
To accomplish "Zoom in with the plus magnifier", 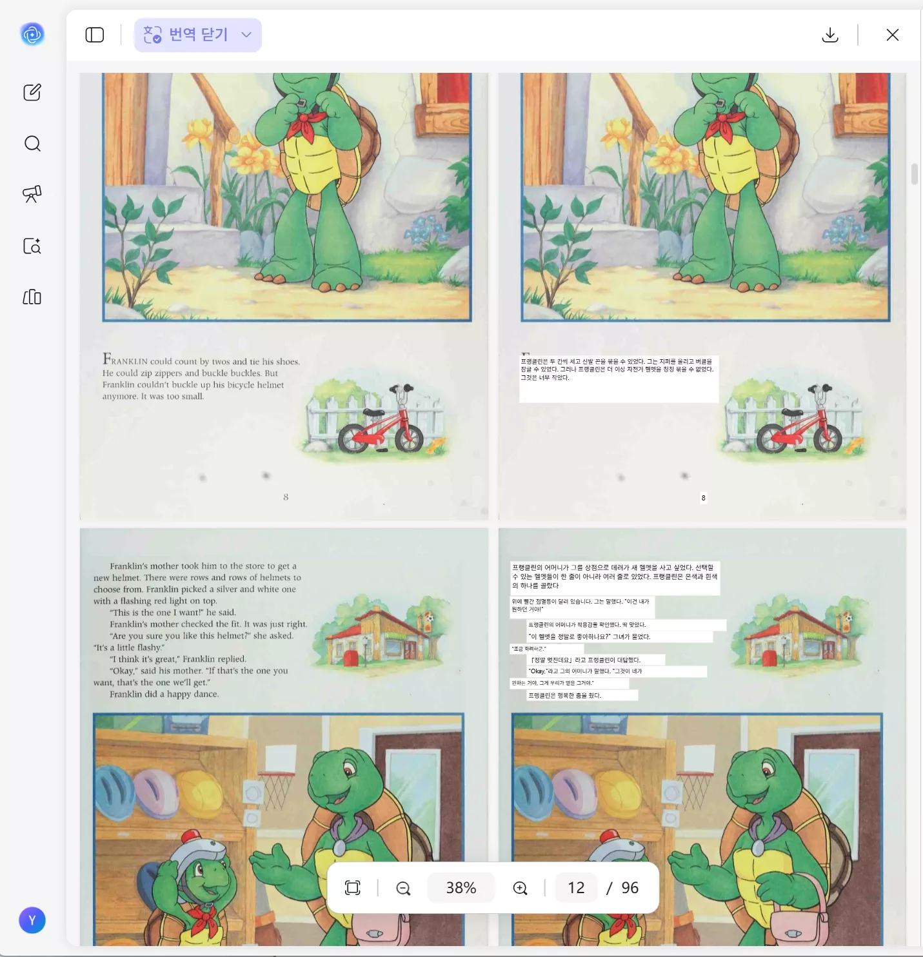I will point(521,888).
